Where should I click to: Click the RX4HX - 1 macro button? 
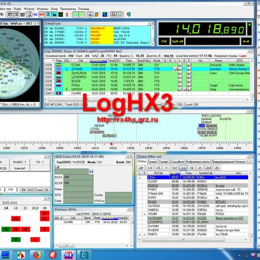(x=20, y=162)
